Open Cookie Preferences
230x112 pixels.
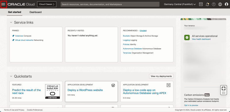pos(35,110)
